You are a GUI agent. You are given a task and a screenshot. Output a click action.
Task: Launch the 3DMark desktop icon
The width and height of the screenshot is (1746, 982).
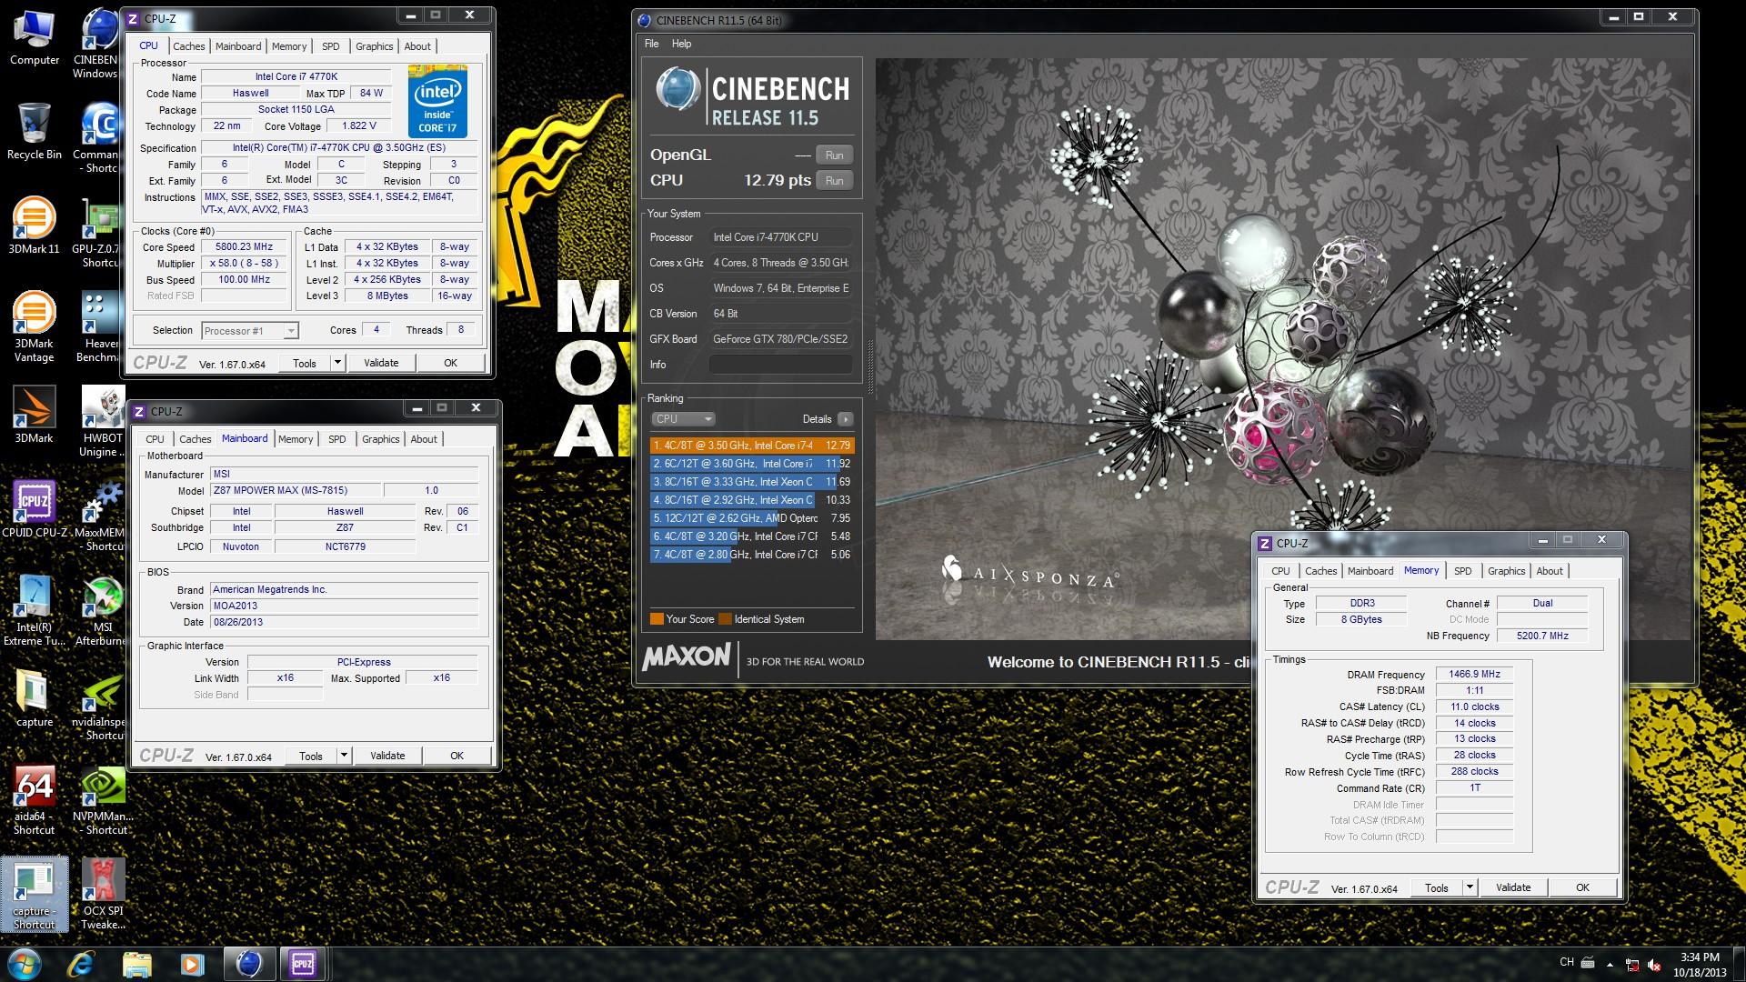tap(35, 416)
